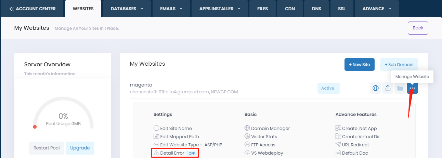Click the + New Site button
Viewport: 442px width, 158px height.
coord(359,65)
